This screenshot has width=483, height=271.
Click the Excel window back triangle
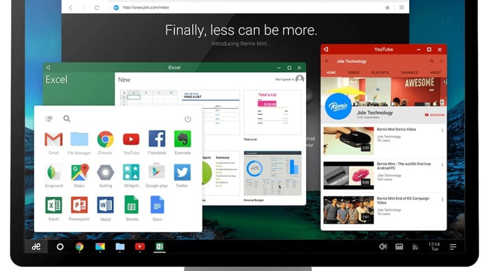tap(48, 67)
